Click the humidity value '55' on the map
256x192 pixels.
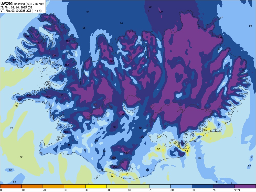click(x=205, y=130)
